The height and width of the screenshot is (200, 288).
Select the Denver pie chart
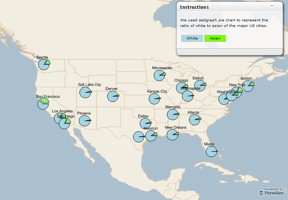(x=113, y=96)
